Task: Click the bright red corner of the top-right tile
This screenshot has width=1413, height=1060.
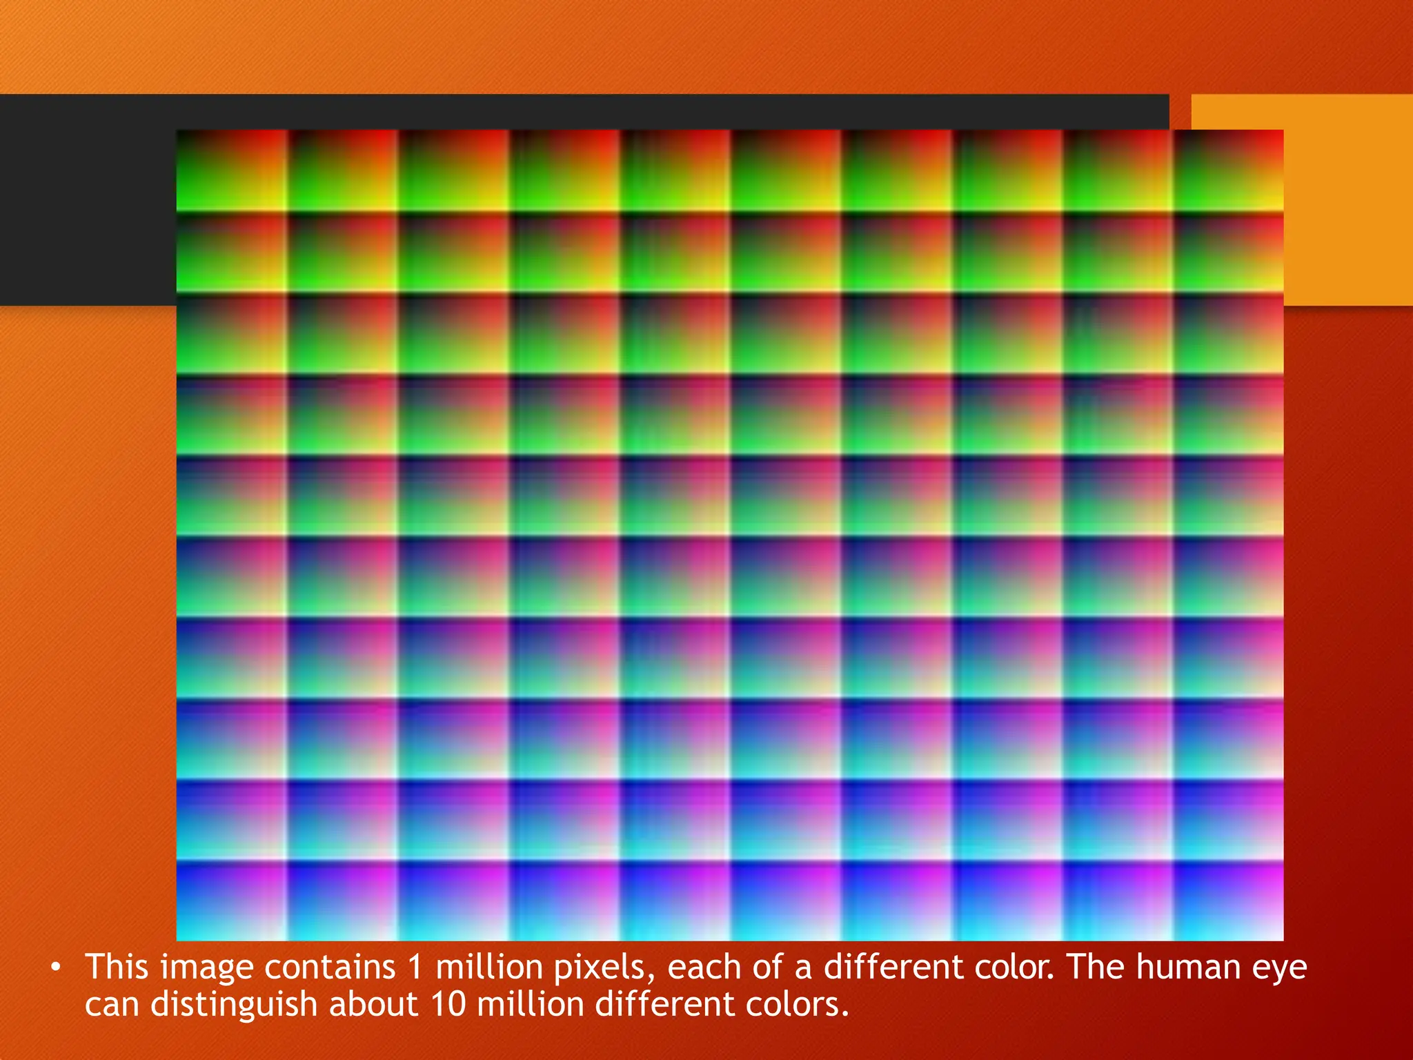Action: tap(1275, 138)
